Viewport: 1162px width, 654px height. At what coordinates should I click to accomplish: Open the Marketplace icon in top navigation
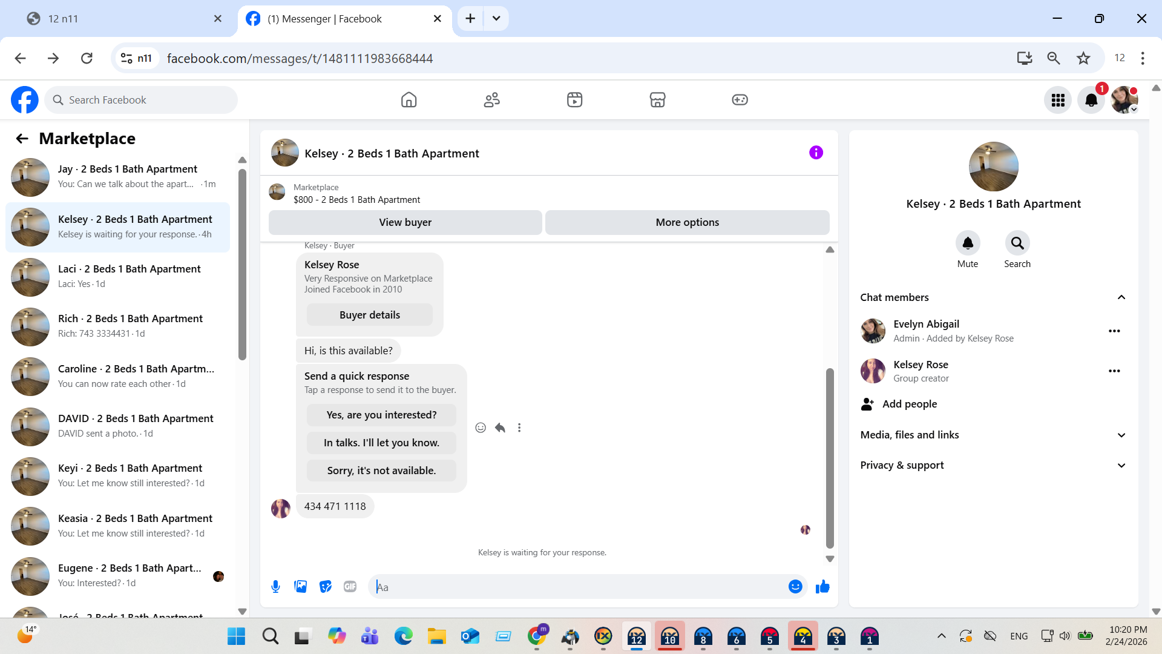657,100
